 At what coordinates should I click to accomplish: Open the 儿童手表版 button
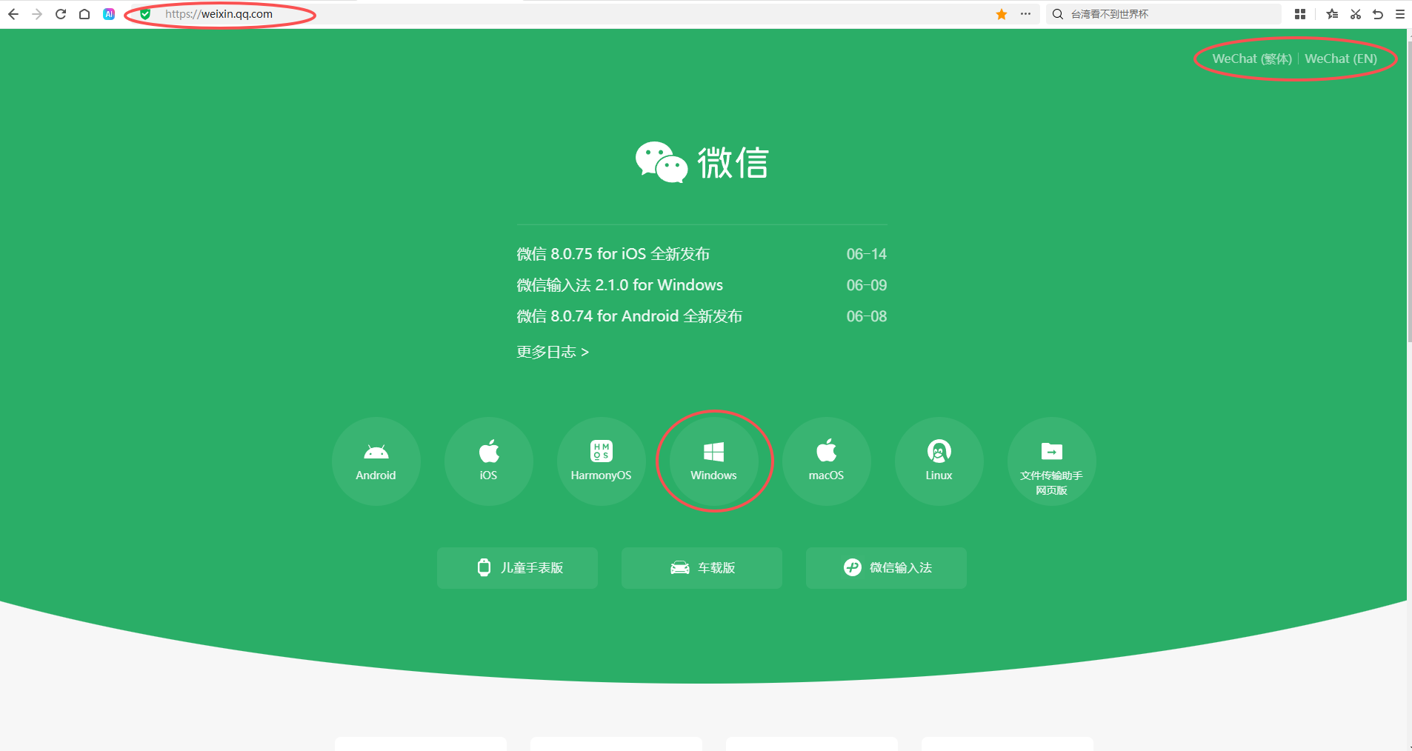tap(517, 568)
